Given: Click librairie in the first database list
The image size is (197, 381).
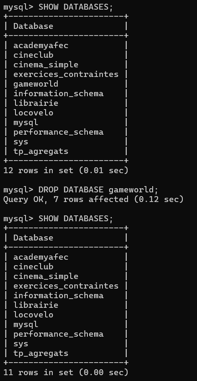Looking at the screenshot, I should point(36,103).
